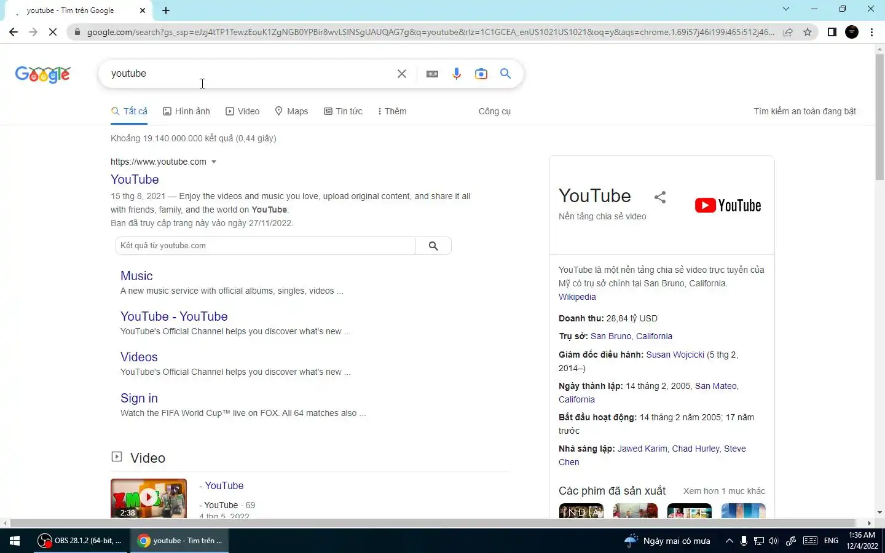Focus the 'Kết quả từ youtube.com' search box
885x553 pixels.
265,246
